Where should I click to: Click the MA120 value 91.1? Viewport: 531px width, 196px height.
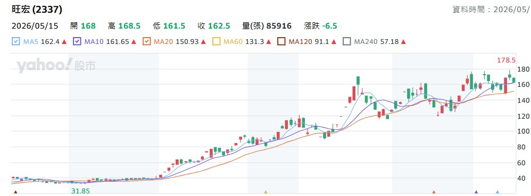(x=322, y=42)
